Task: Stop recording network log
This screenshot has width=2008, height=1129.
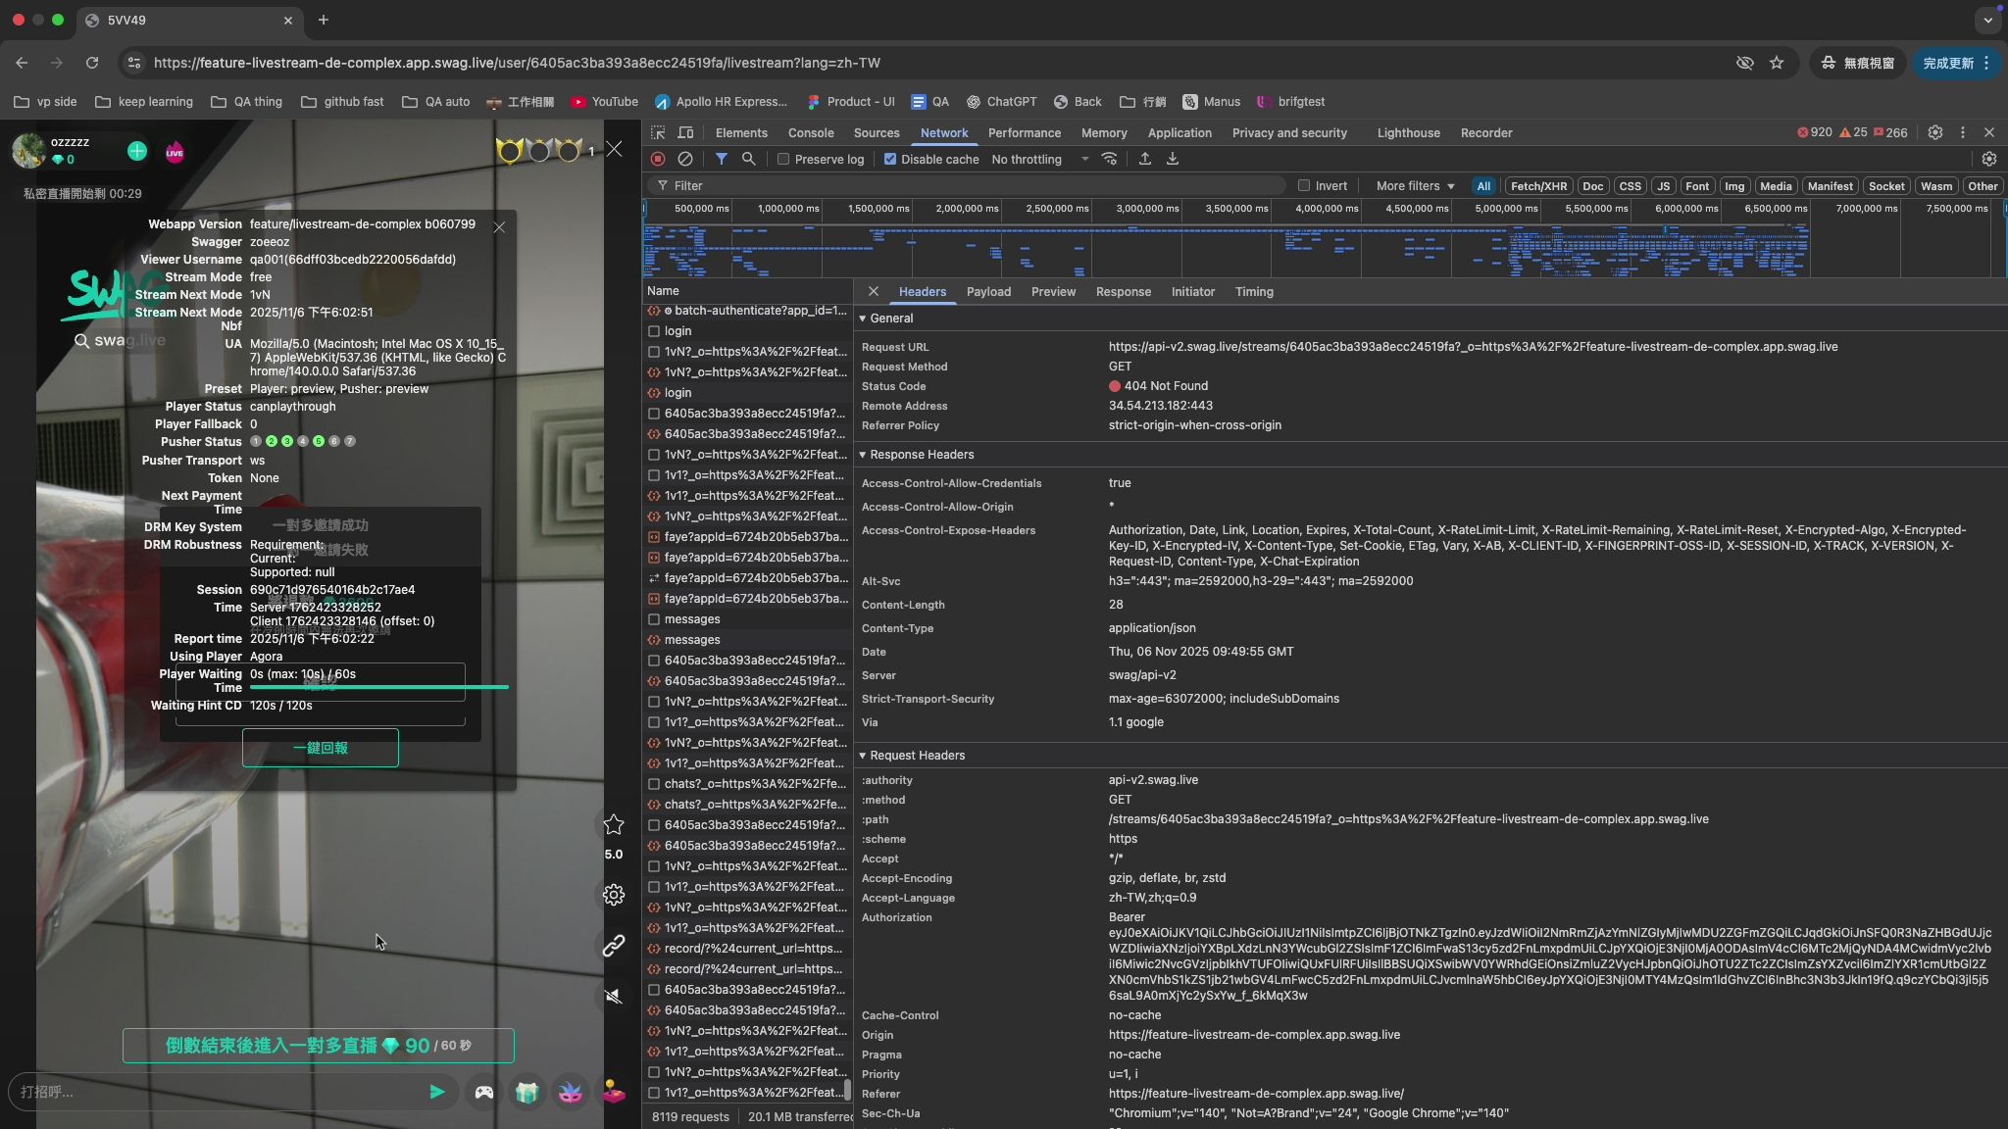Action: [658, 159]
